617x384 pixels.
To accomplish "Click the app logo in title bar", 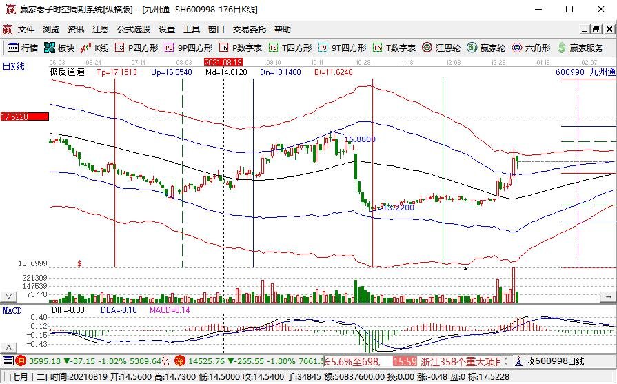I will coord(10,9).
